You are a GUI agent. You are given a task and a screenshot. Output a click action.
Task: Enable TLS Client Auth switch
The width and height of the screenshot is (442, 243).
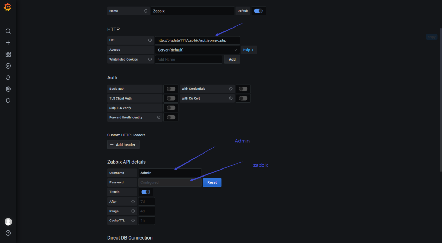[x=171, y=99]
